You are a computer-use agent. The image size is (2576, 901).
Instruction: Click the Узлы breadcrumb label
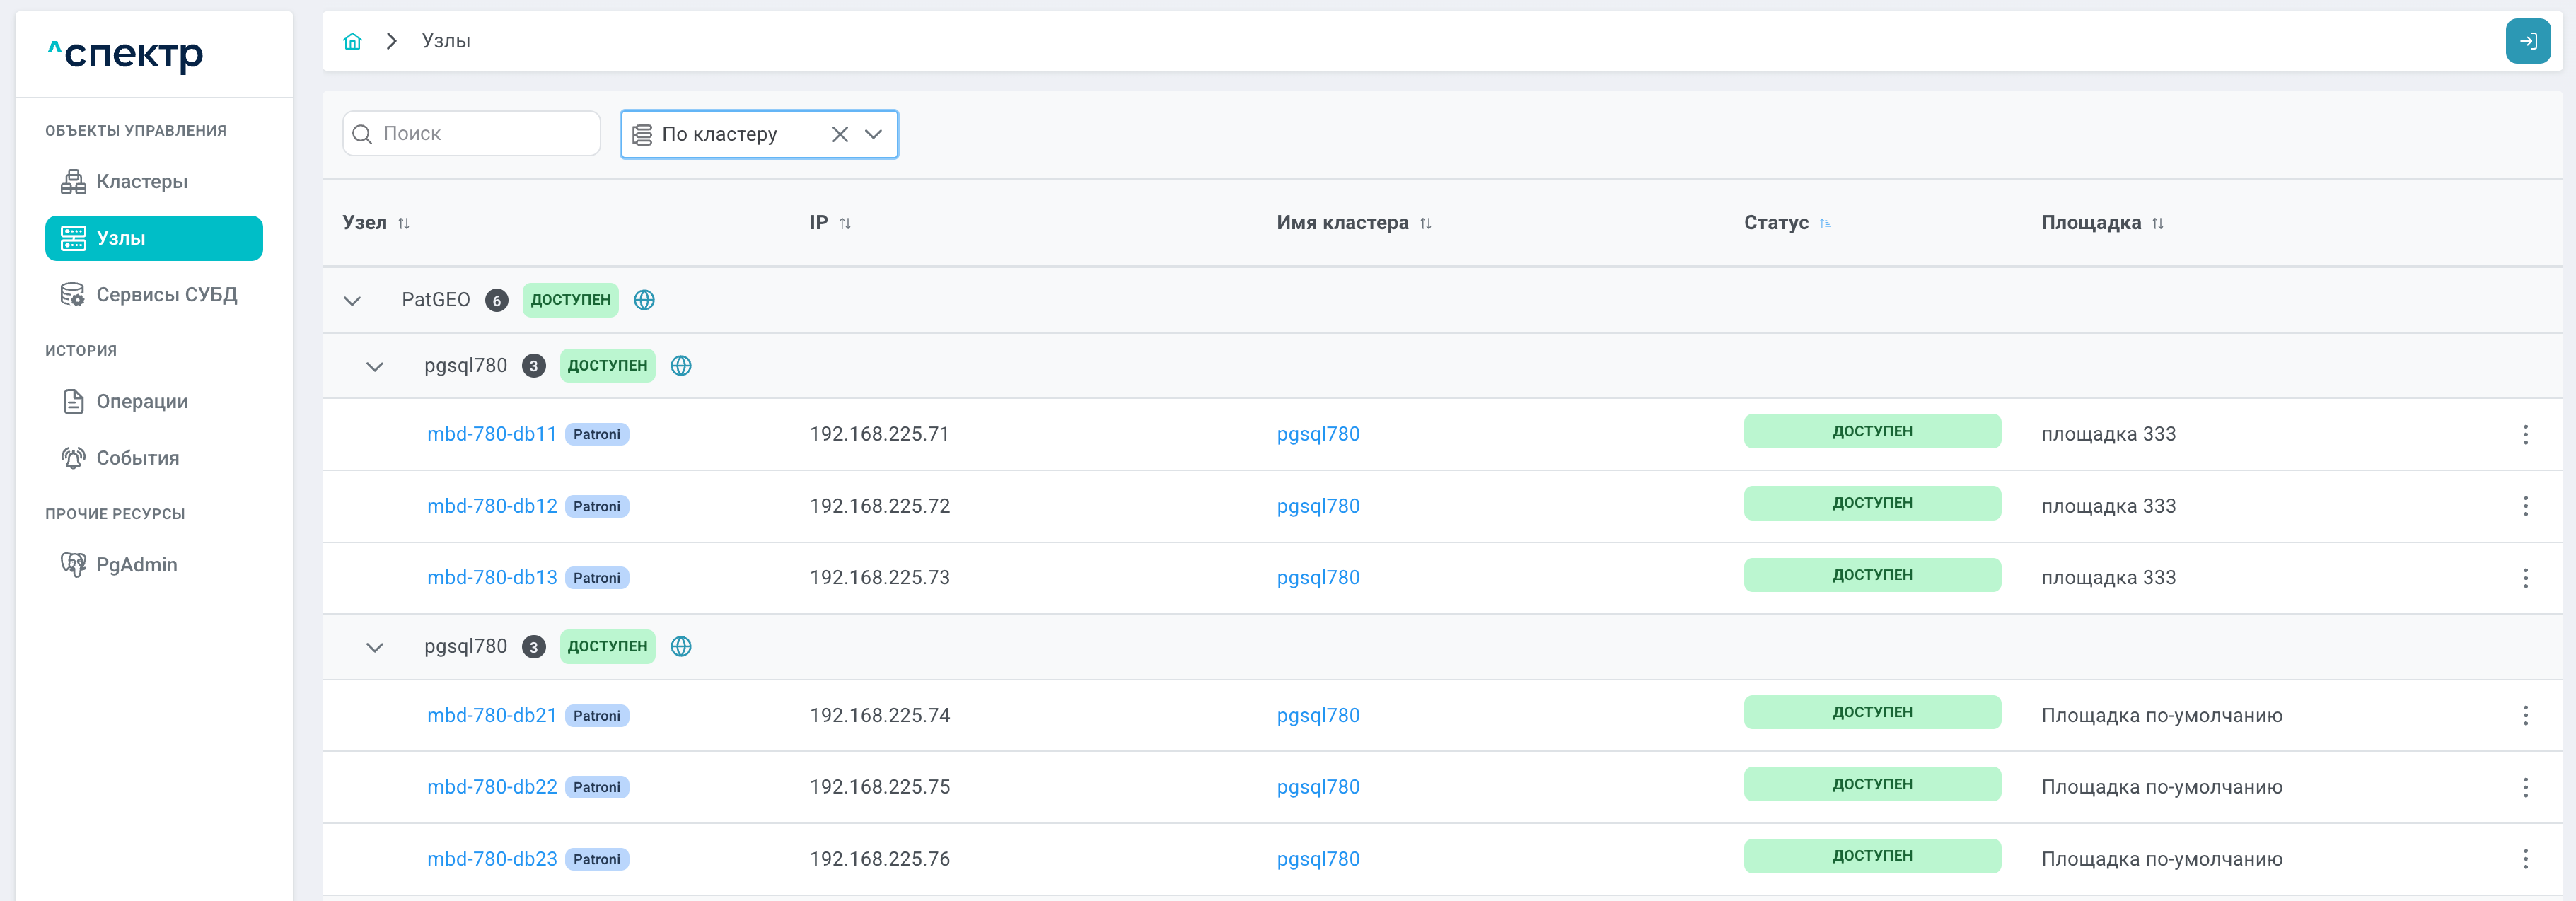click(x=446, y=41)
